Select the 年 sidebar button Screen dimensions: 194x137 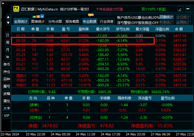8,57
